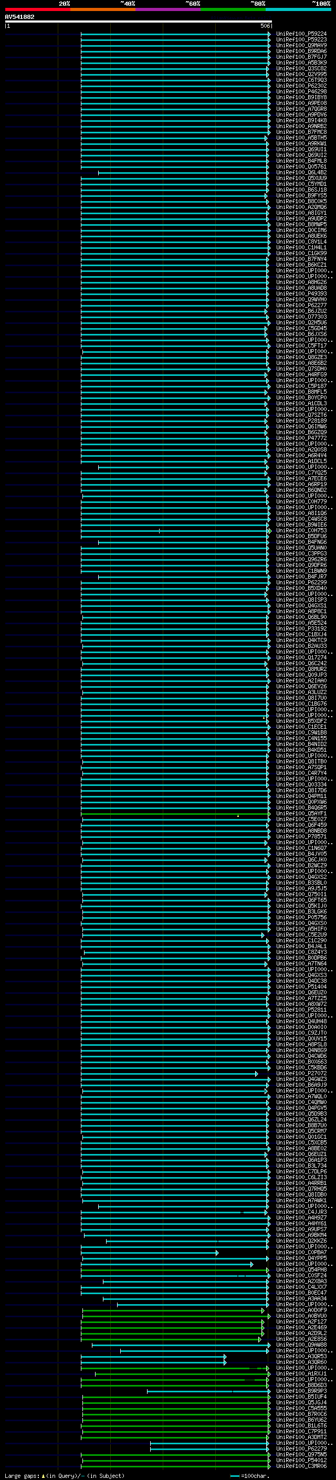Select hit label UniRef100_P49393

[x=301, y=293]
